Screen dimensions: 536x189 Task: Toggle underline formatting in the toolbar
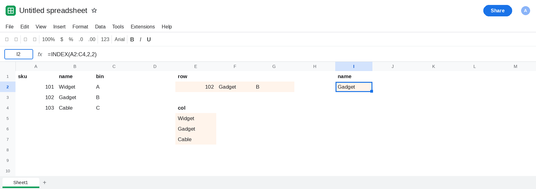149,39
